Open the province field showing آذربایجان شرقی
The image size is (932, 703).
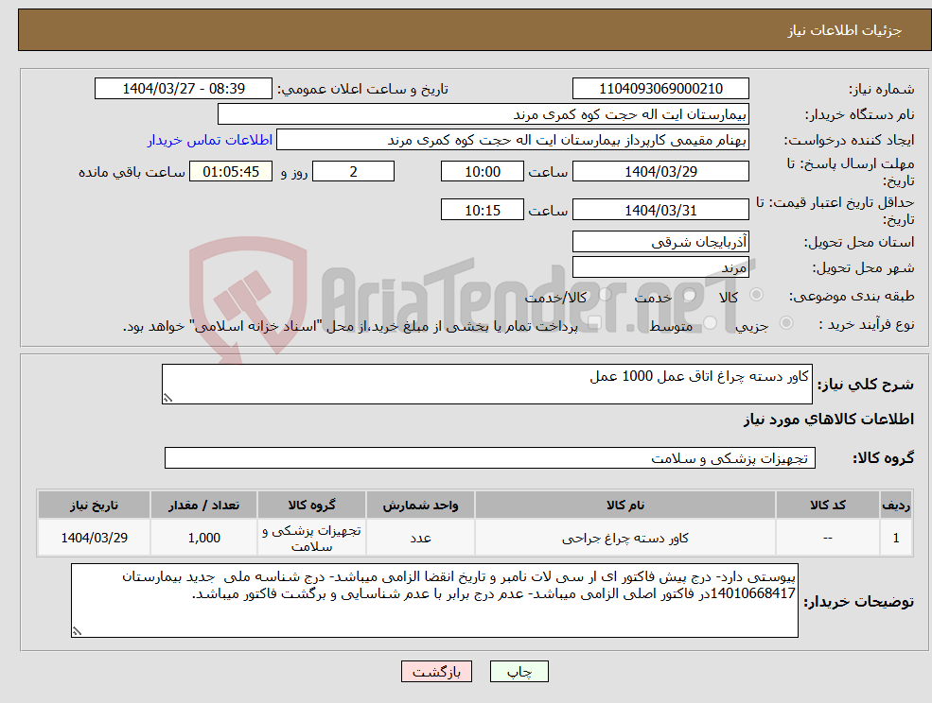tap(659, 242)
